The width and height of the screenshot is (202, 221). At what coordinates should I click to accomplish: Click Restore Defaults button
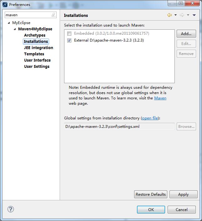click(x=151, y=194)
